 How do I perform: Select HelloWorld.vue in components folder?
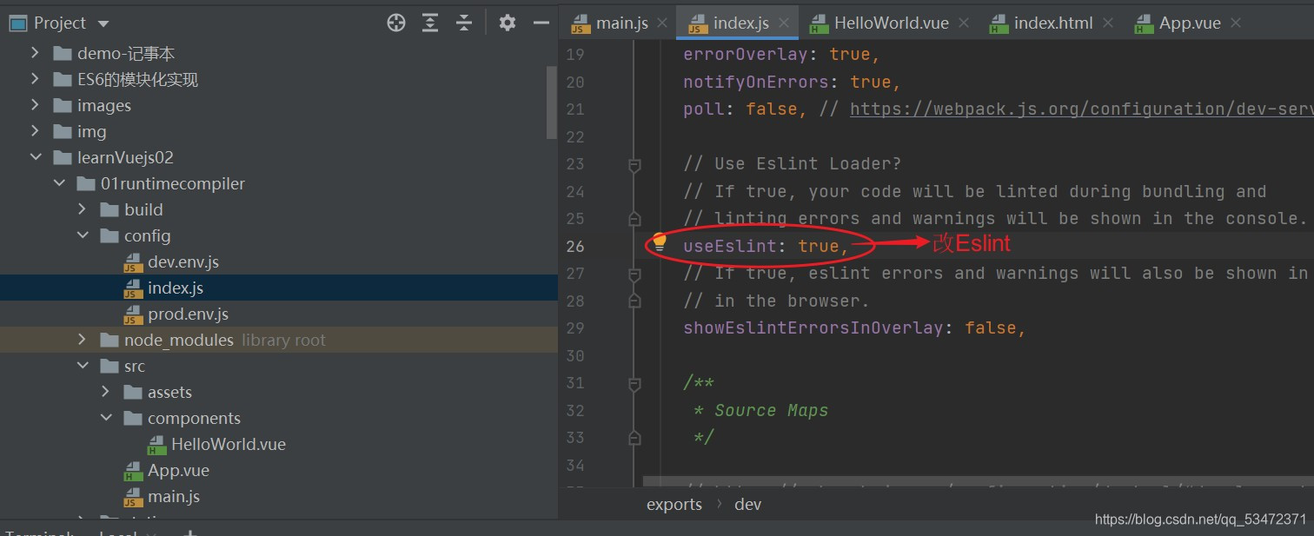click(x=228, y=444)
